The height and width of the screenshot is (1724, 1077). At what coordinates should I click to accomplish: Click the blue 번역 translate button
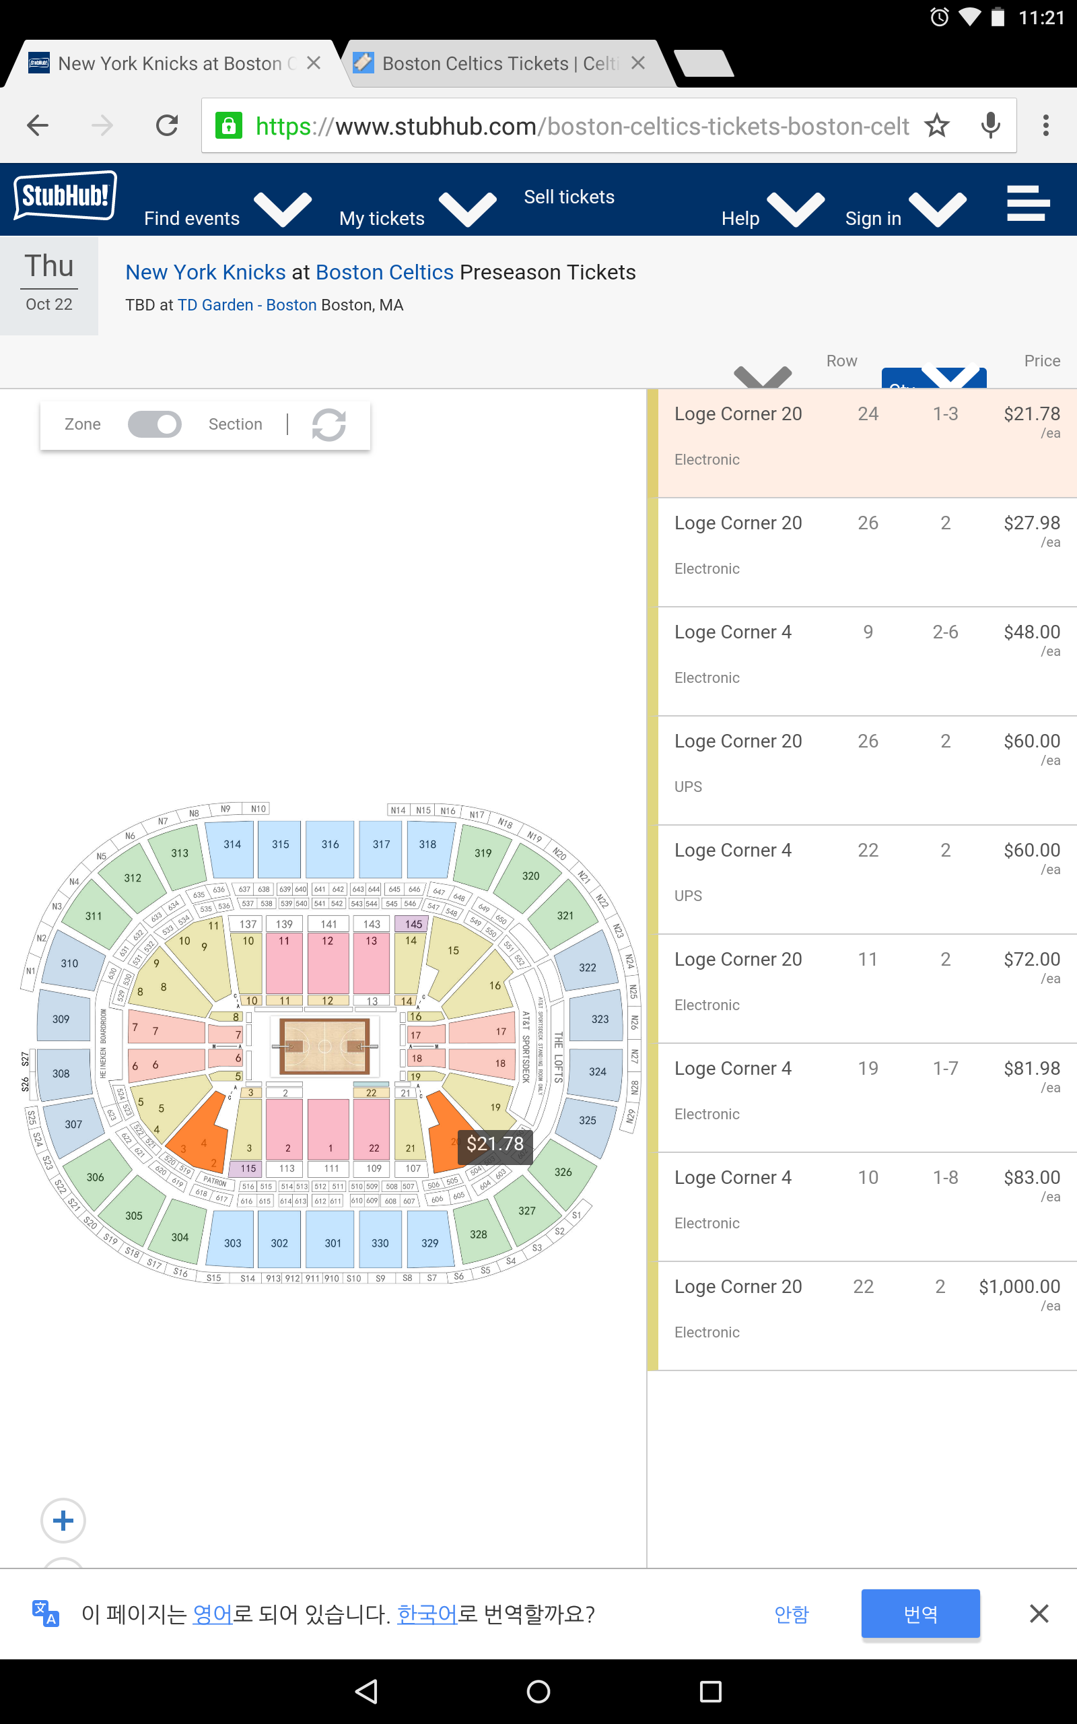point(919,1614)
